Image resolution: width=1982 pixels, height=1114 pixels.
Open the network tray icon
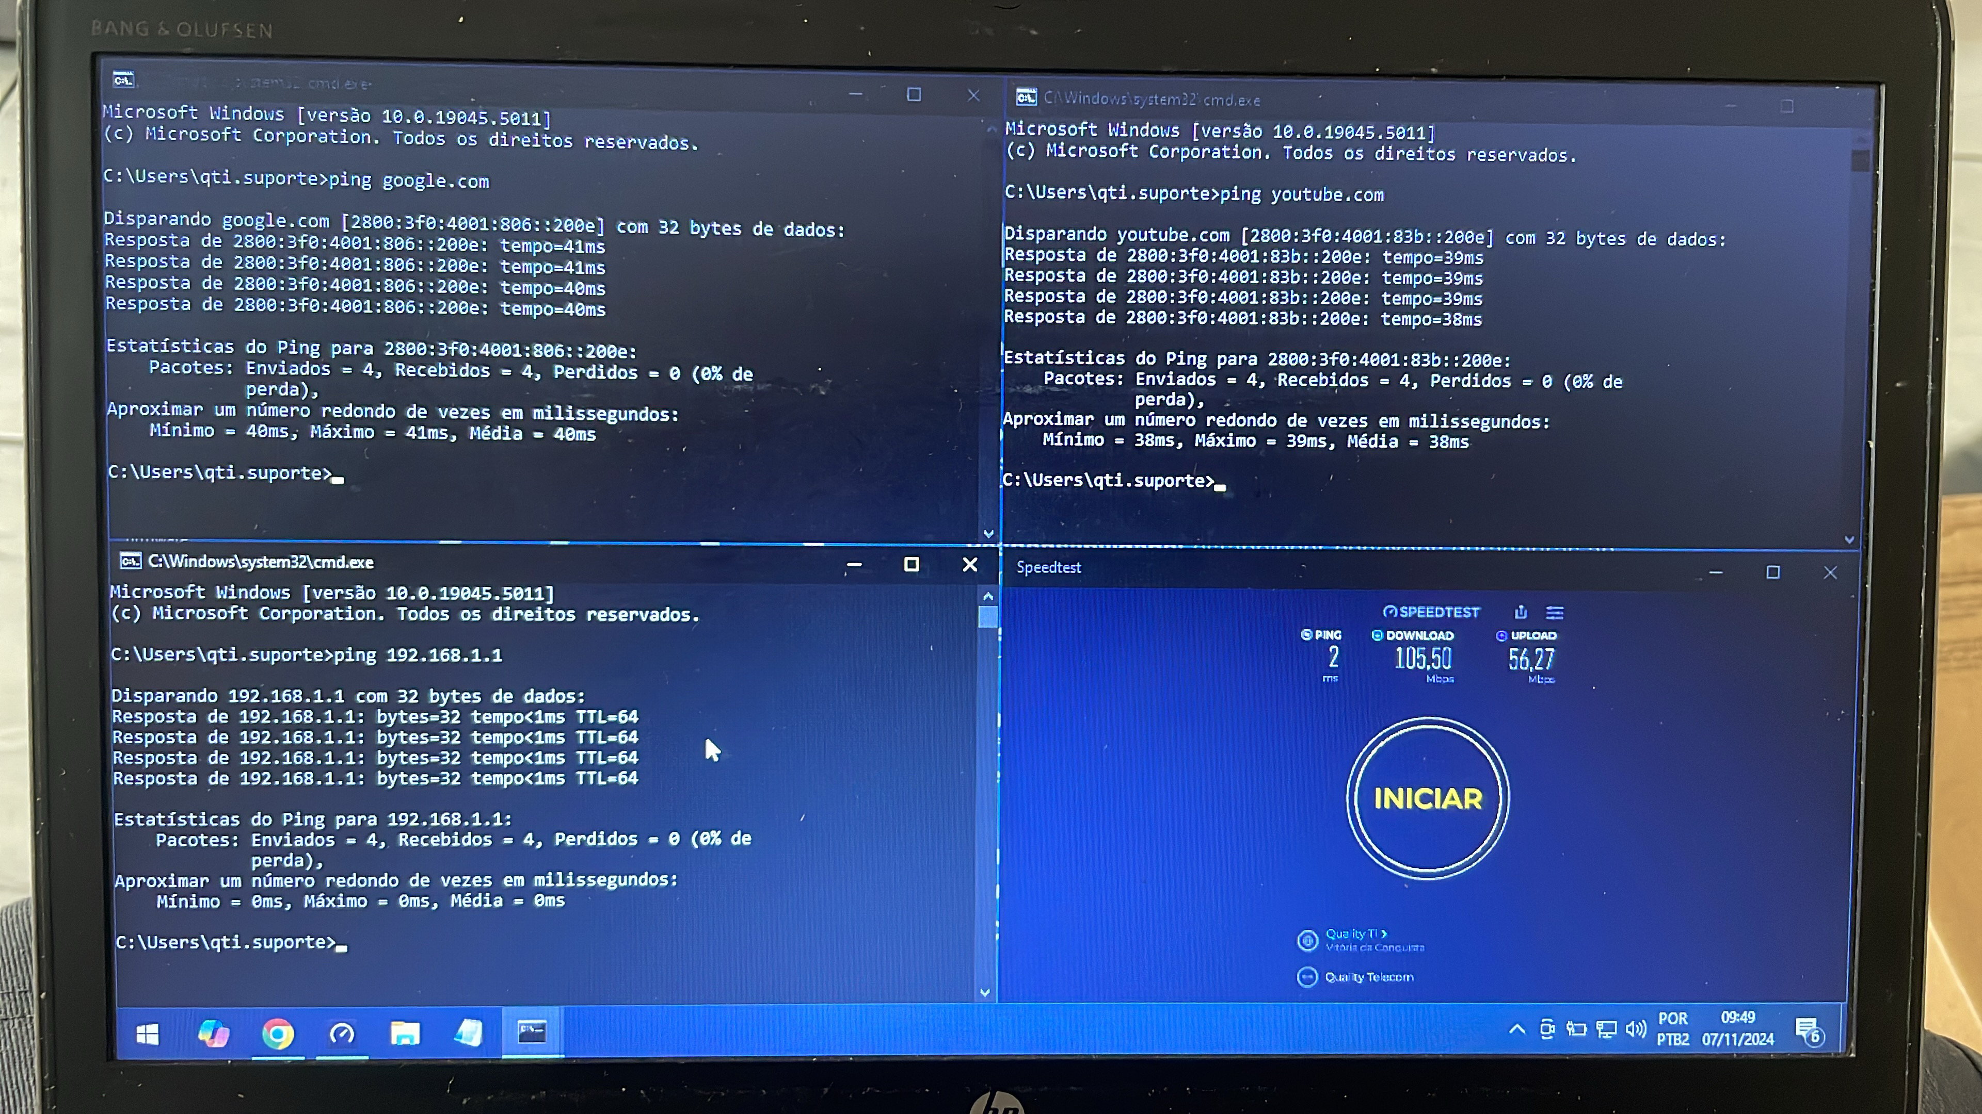[x=1606, y=1029]
